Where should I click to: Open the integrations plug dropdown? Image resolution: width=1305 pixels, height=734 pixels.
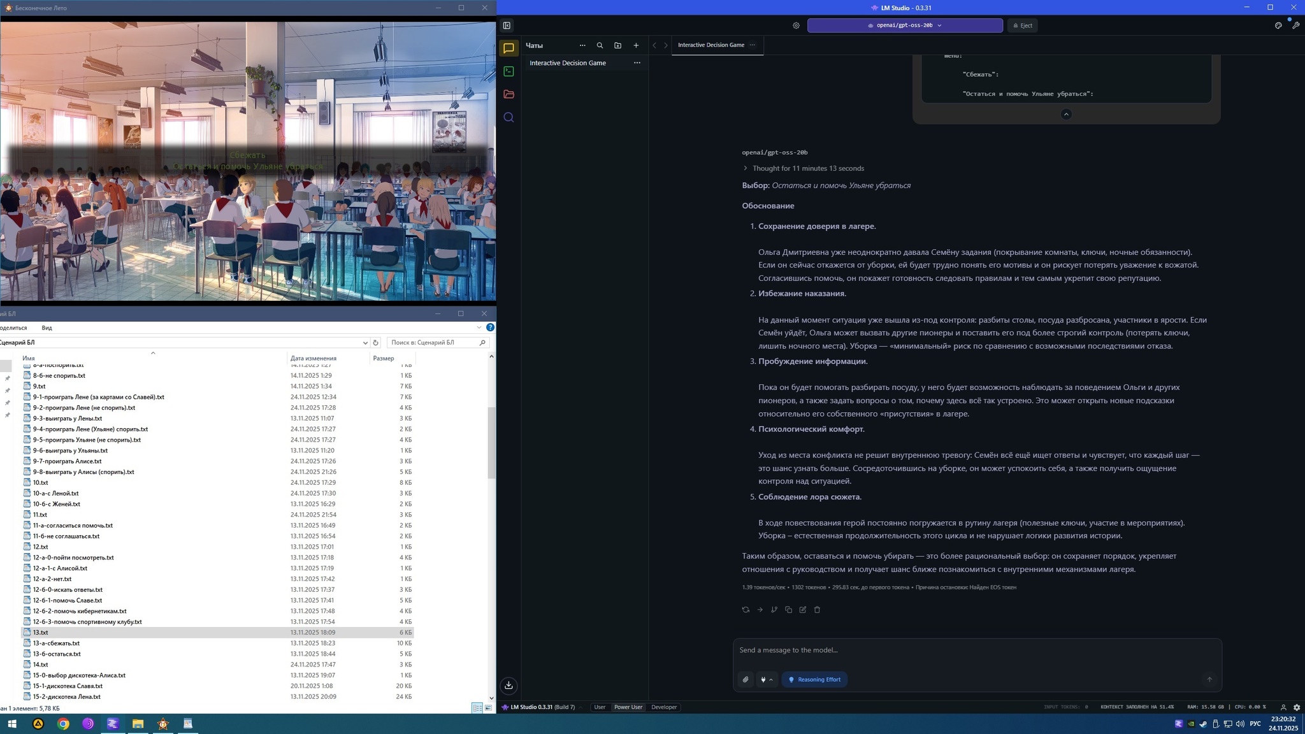[x=766, y=680]
